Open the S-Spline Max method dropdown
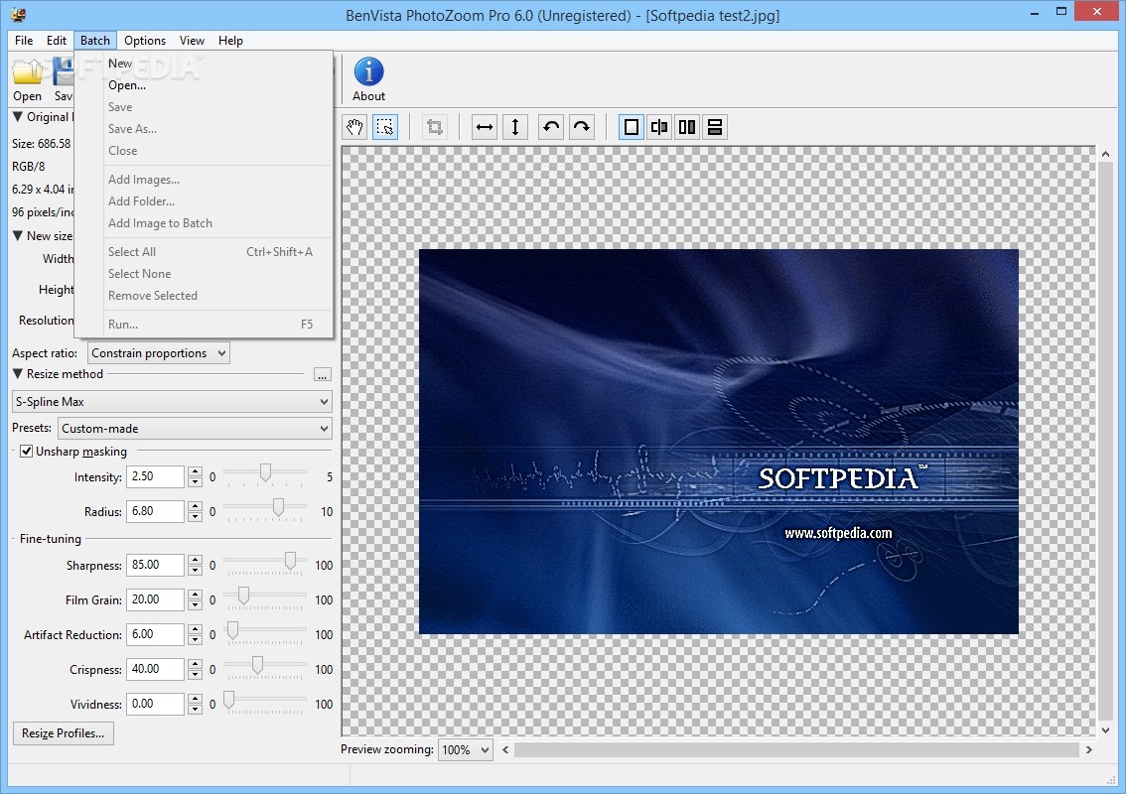This screenshot has width=1126, height=794. [172, 401]
